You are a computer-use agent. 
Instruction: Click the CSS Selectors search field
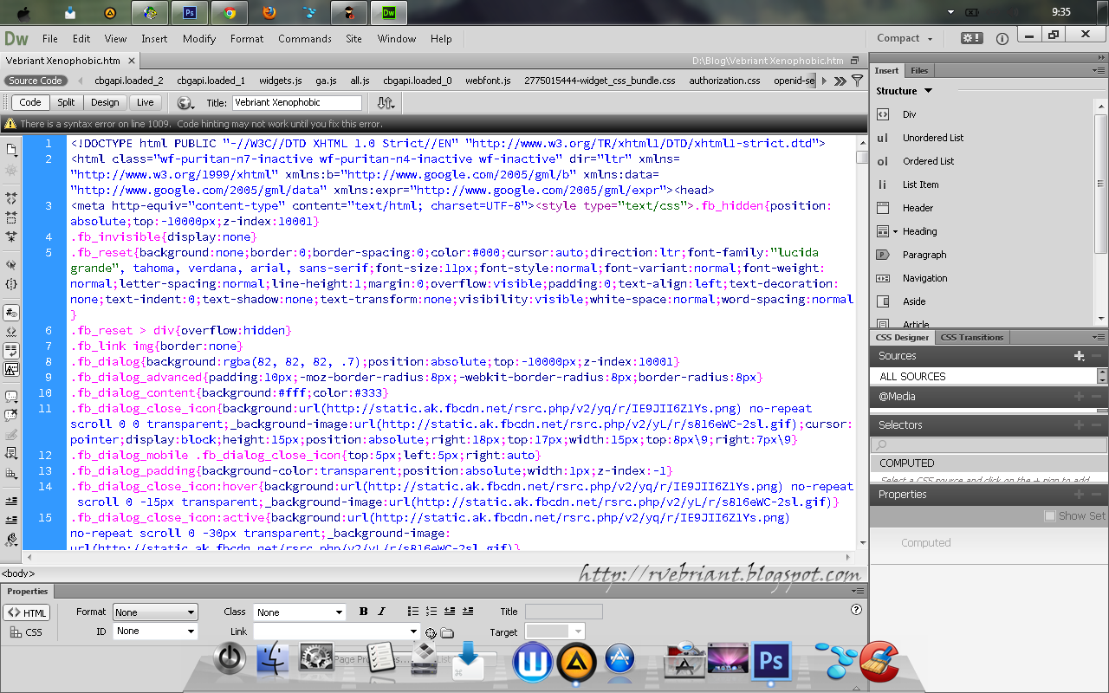point(989,445)
